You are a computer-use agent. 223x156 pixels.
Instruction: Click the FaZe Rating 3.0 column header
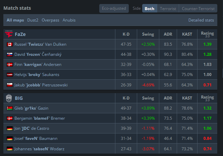click(x=207, y=34)
